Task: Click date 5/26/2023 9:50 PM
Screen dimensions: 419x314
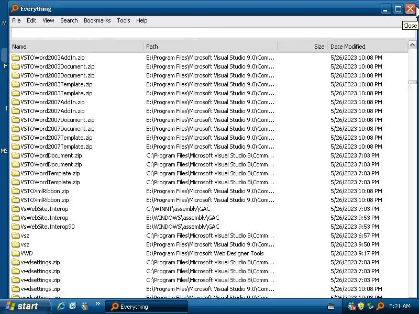Action: pos(355,244)
